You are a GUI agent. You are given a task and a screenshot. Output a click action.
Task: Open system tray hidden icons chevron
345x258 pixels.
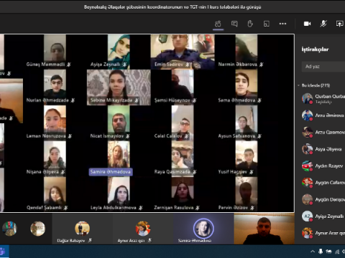coord(313,252)
